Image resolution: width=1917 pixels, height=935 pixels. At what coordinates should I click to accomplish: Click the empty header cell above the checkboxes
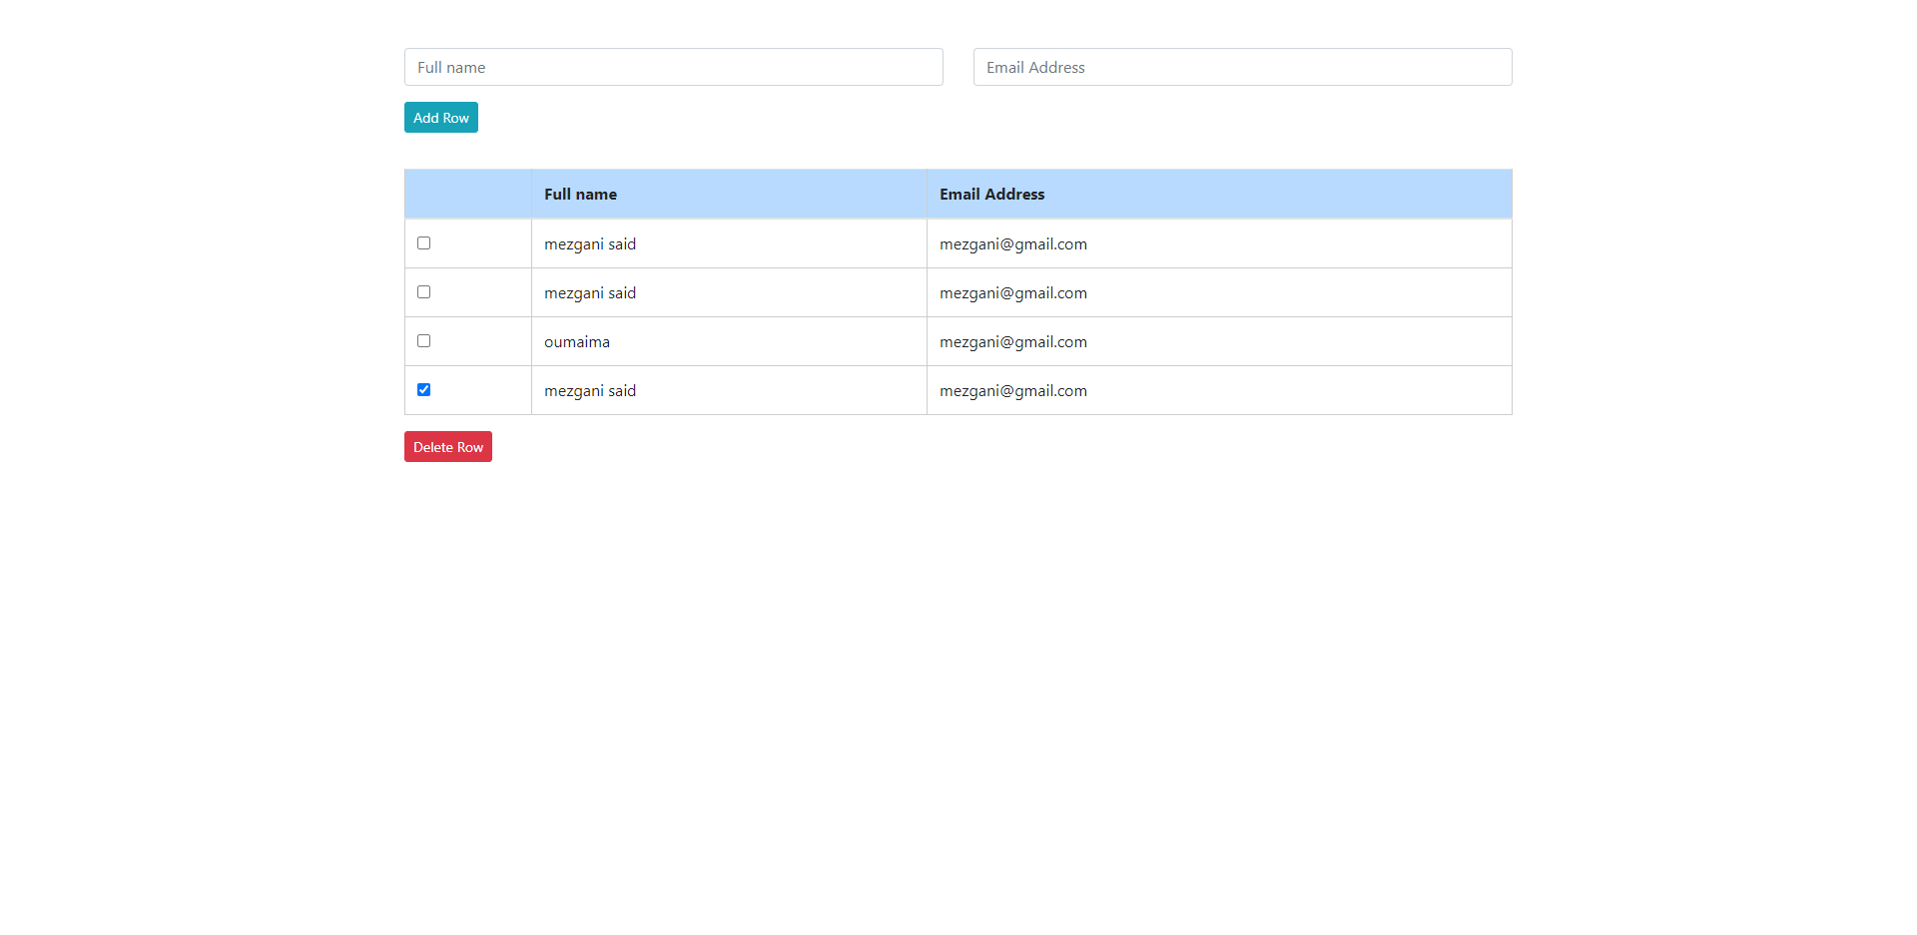467,195
